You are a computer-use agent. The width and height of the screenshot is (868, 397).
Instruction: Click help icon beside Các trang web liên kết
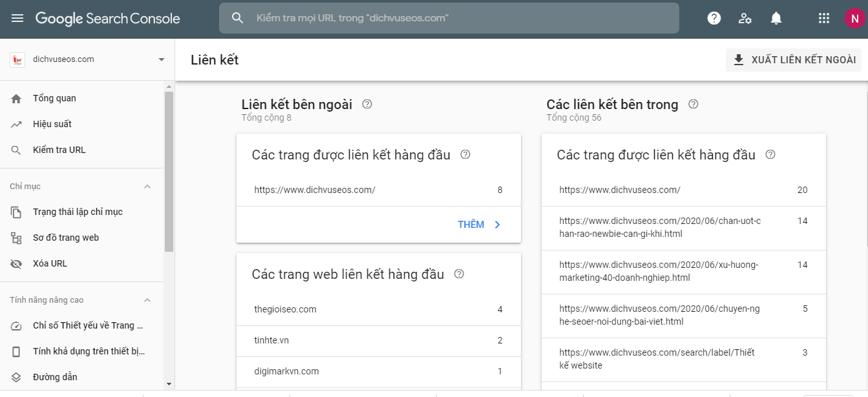click(x=459, y=274)
